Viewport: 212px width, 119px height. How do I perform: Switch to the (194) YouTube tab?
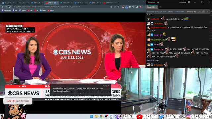pos(110,3)
